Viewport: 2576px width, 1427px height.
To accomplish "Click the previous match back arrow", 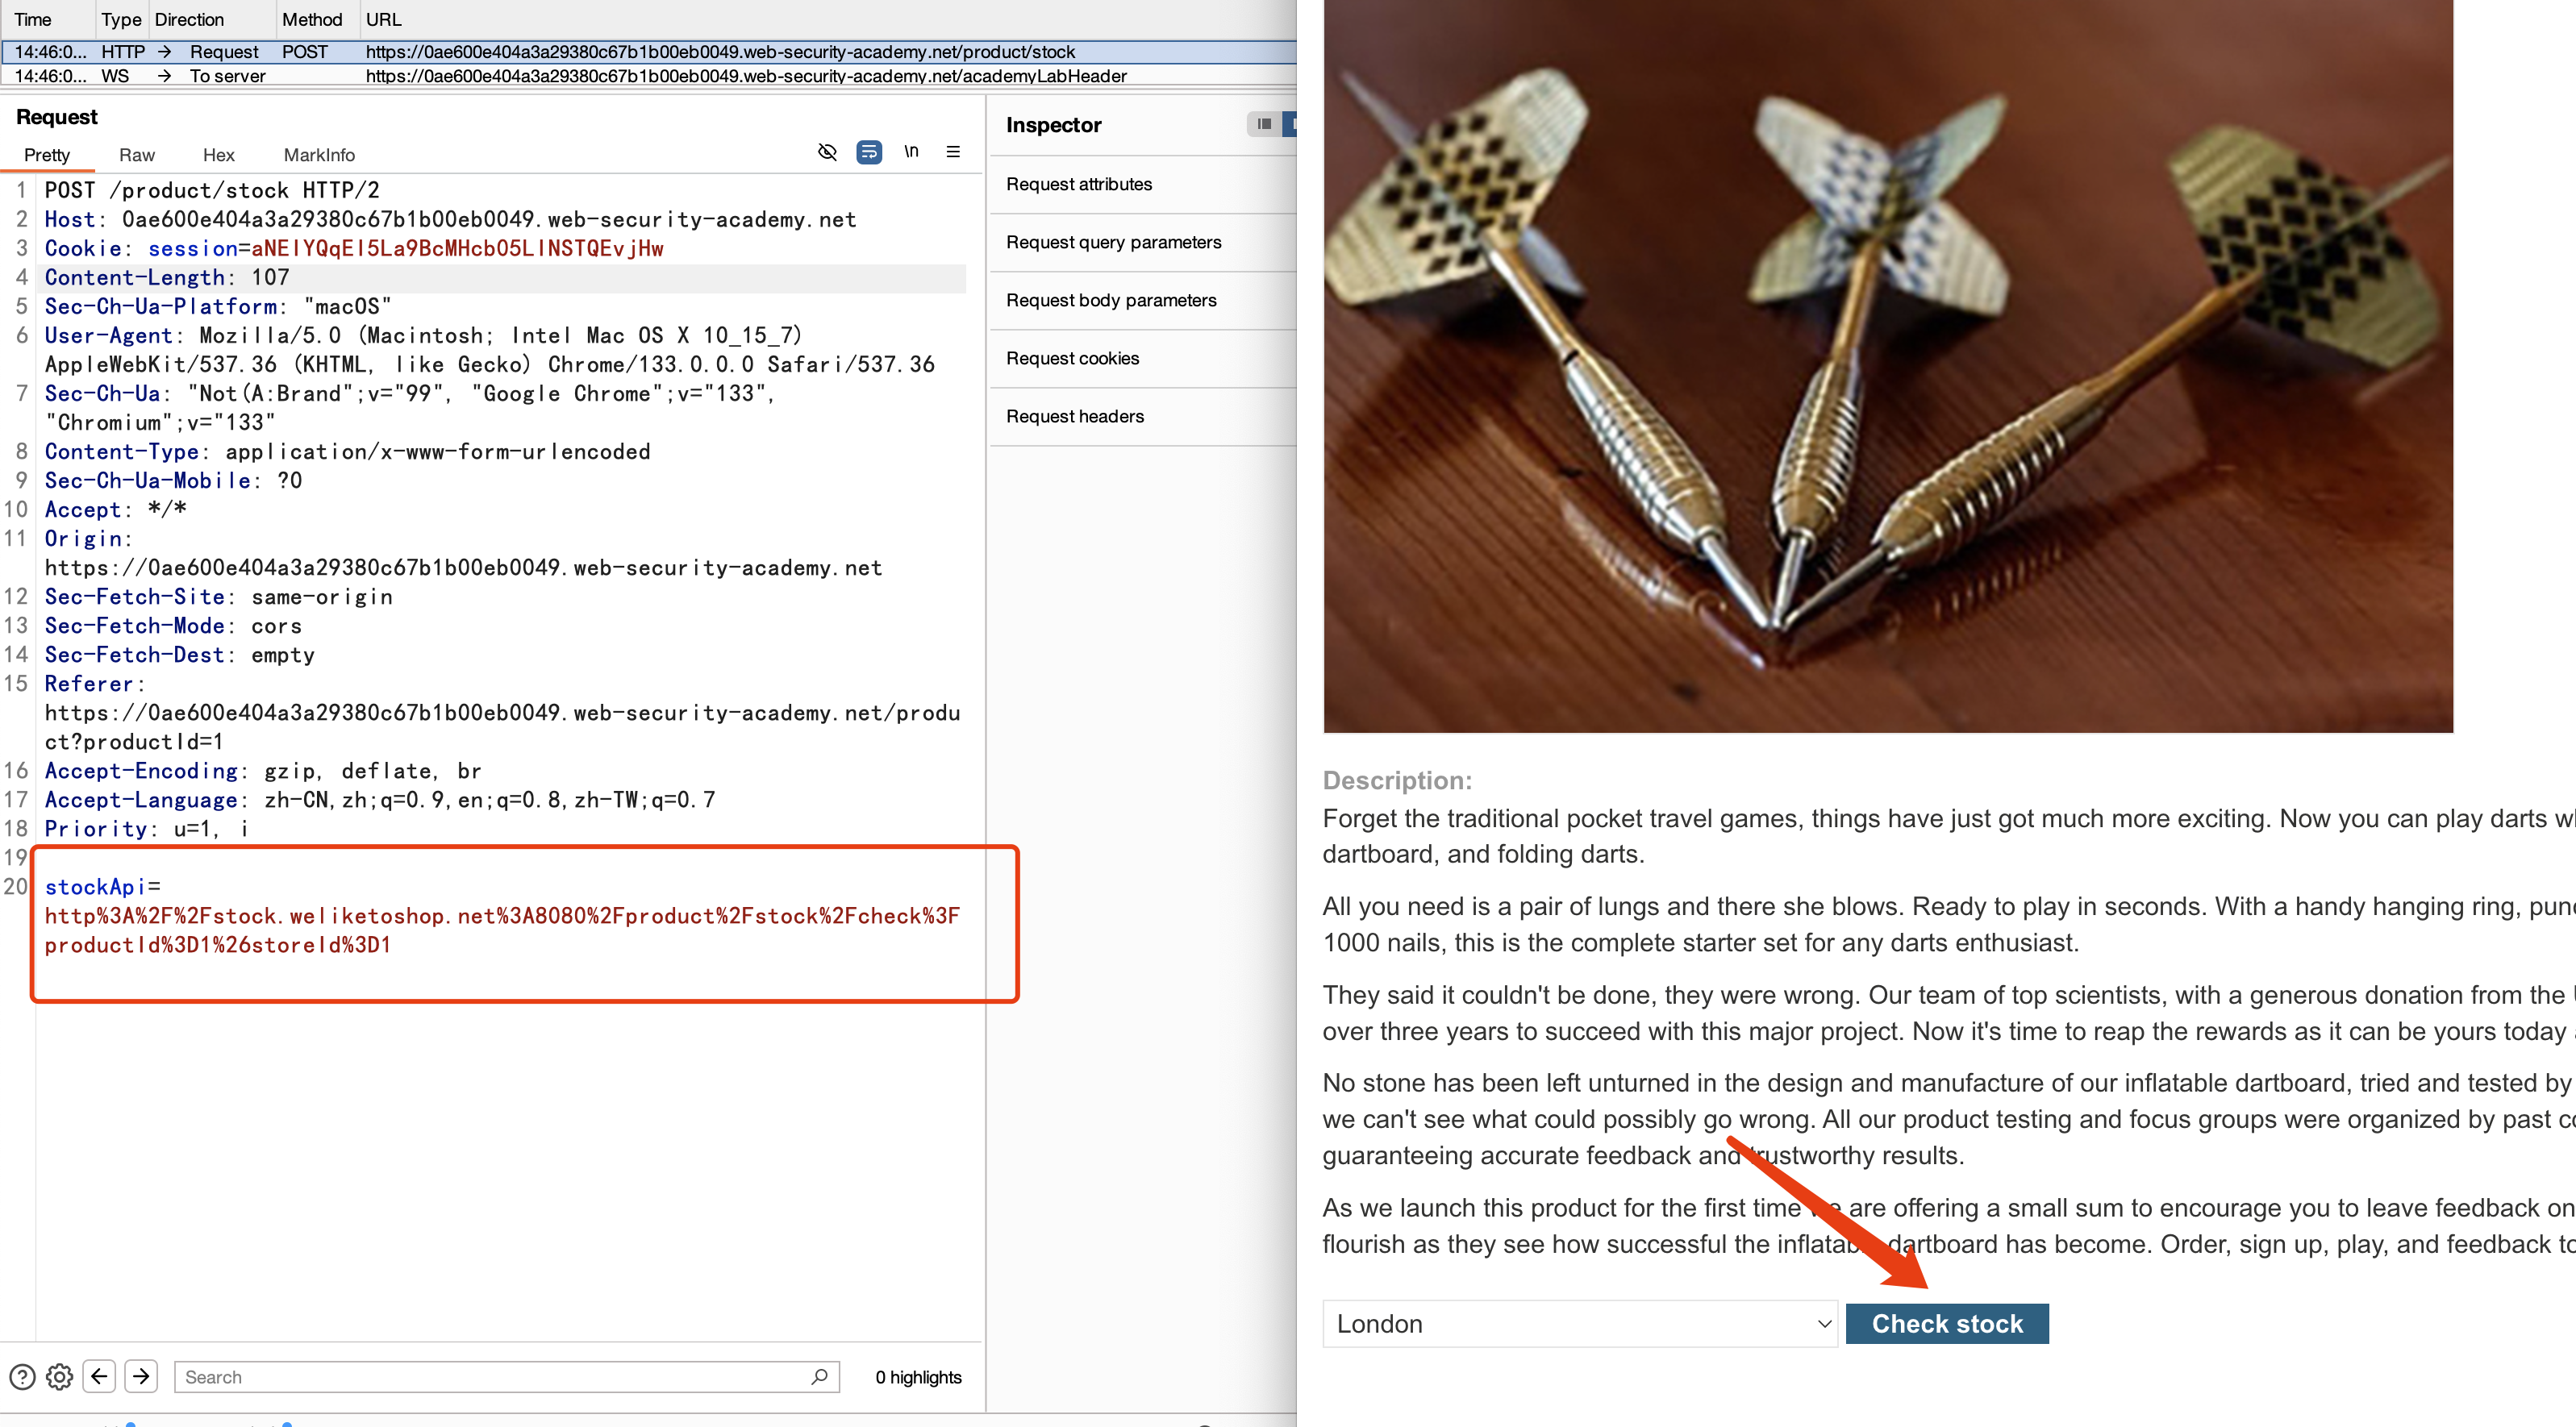I will point(99,1377).
